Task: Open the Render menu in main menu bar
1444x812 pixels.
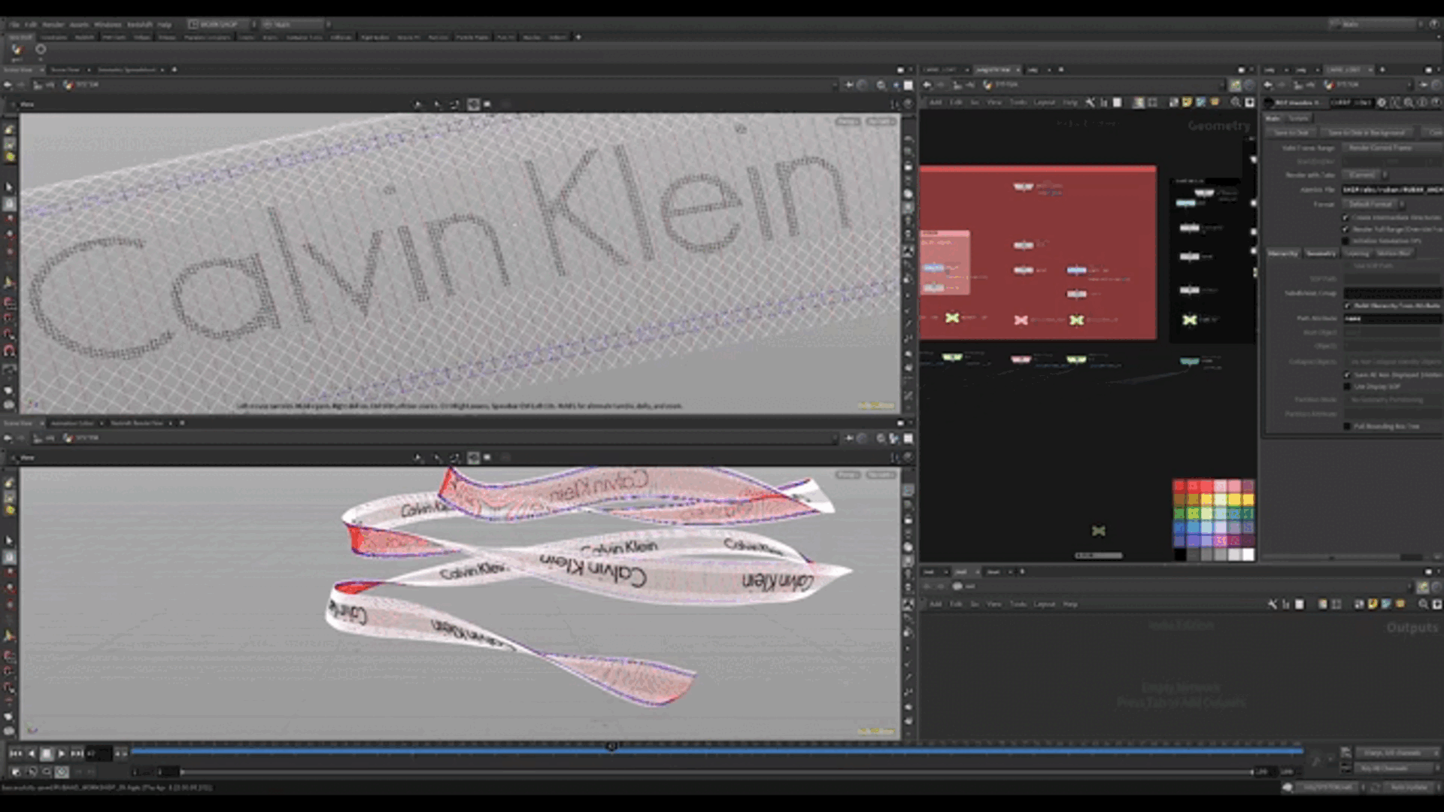Action: (x=53, y=24)
